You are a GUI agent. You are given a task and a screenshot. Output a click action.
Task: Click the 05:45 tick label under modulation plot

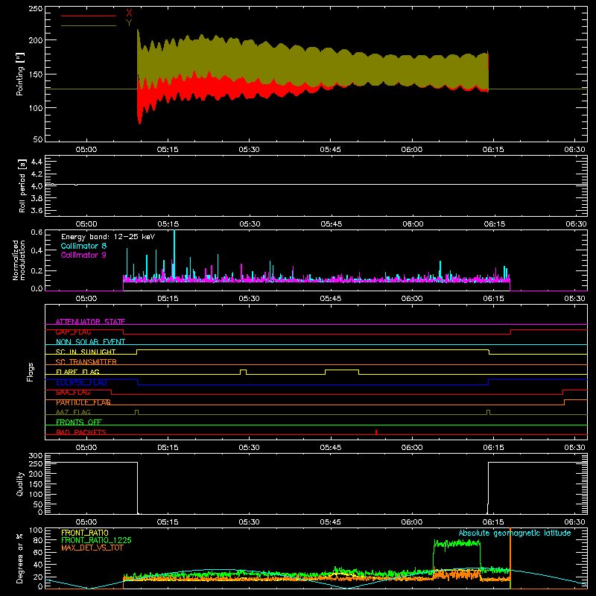[330, 299]
